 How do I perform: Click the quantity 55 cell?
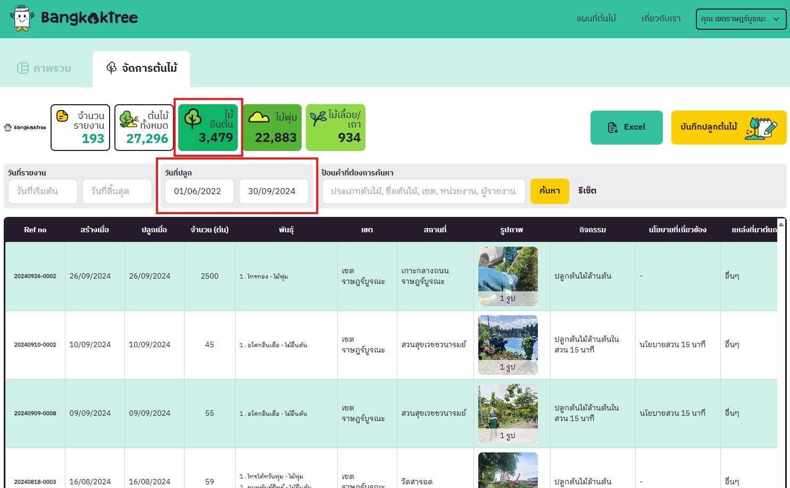[210, 414]
